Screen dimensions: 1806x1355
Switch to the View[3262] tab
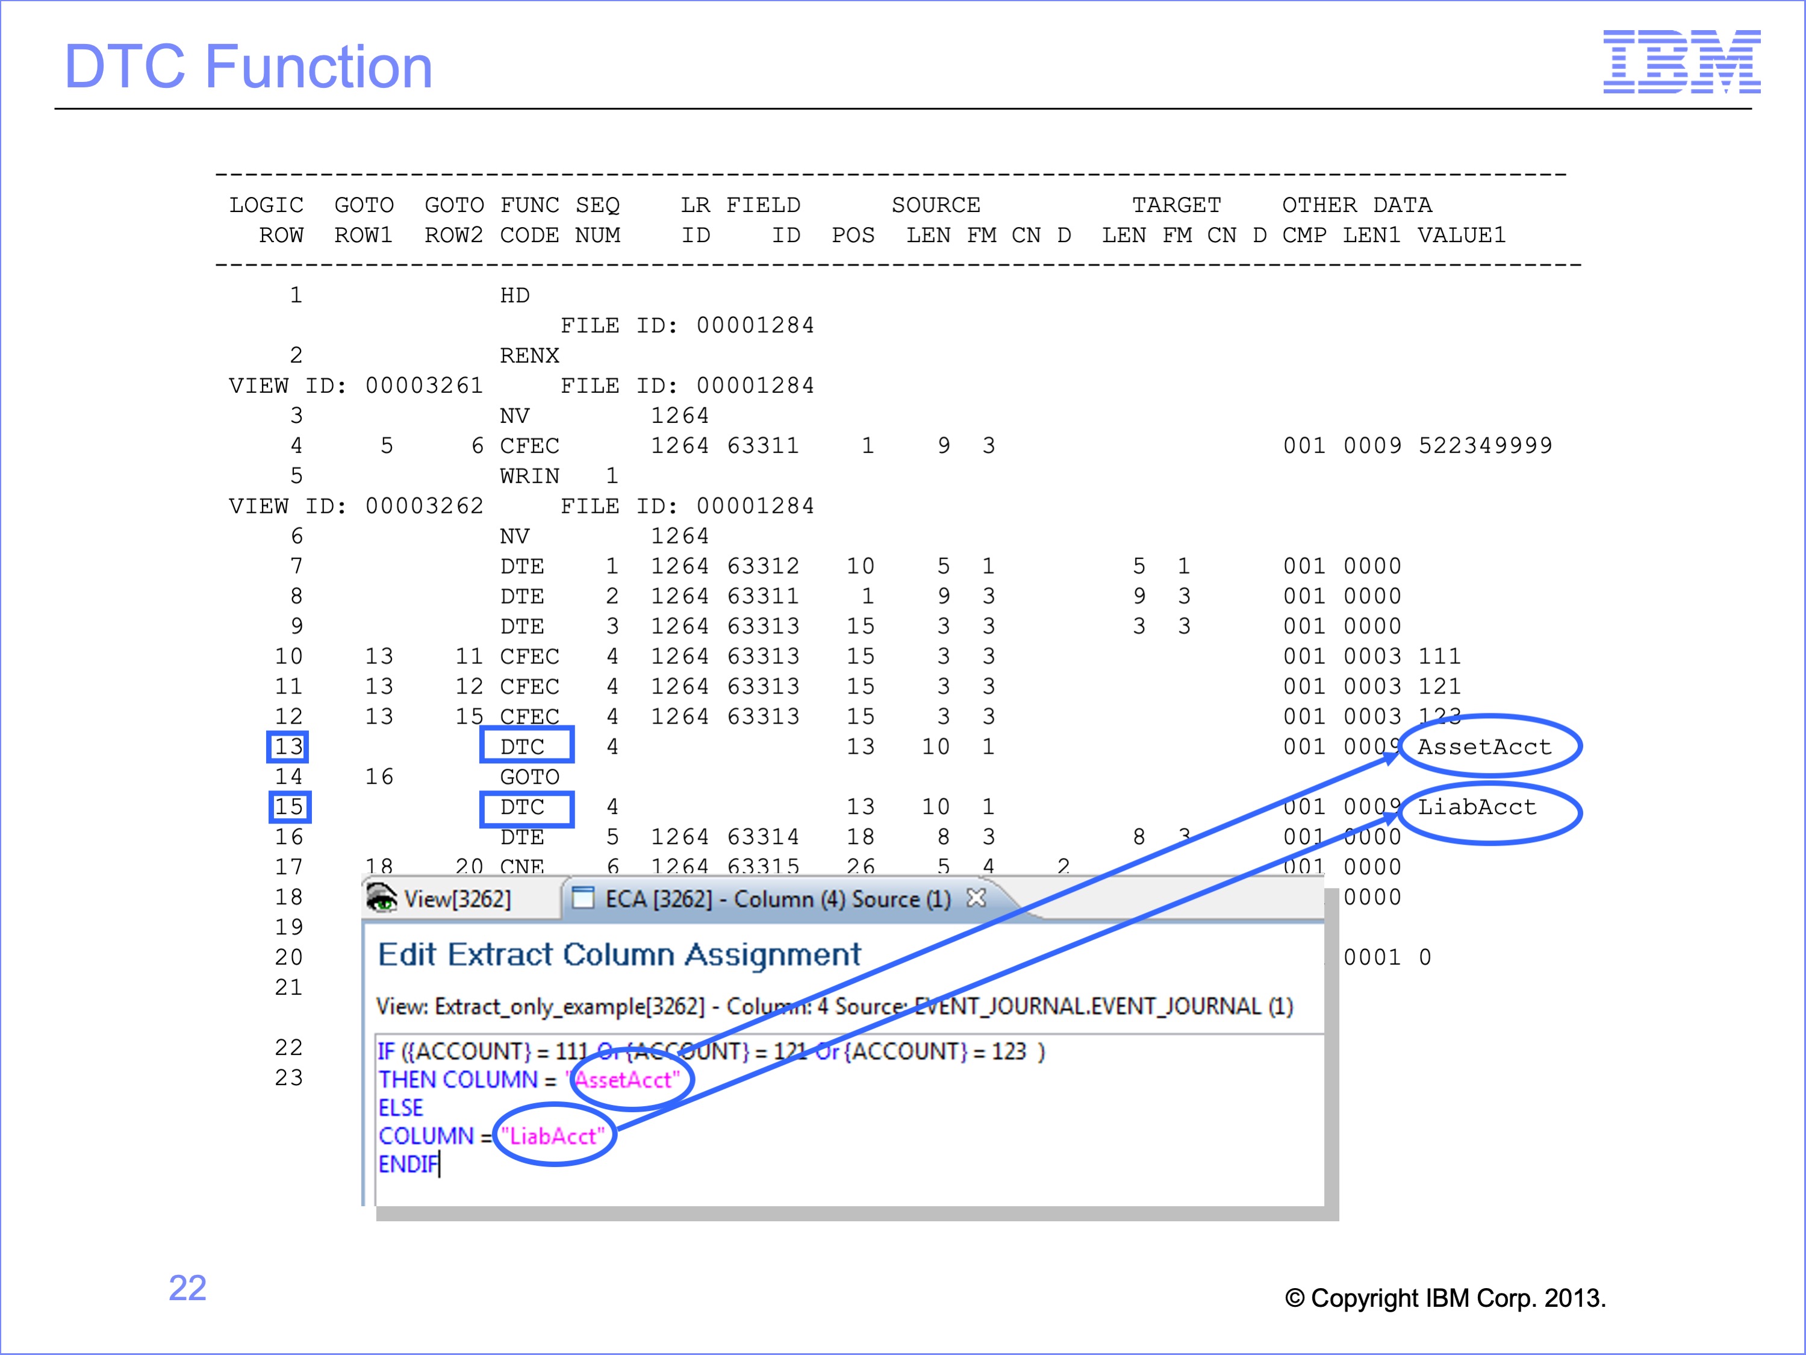(x=457, y=900)
